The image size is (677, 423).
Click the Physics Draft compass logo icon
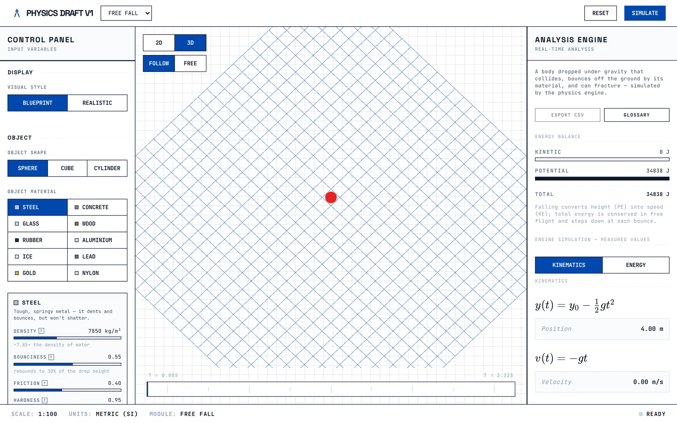coord(17,13)
